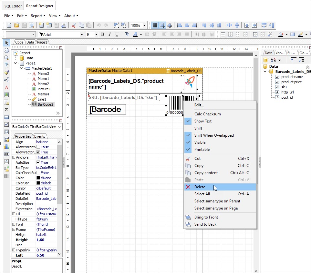Toggle the AutoSize property checkbox
The height and width of the screenshot is (273, 311).
[38, 162]
